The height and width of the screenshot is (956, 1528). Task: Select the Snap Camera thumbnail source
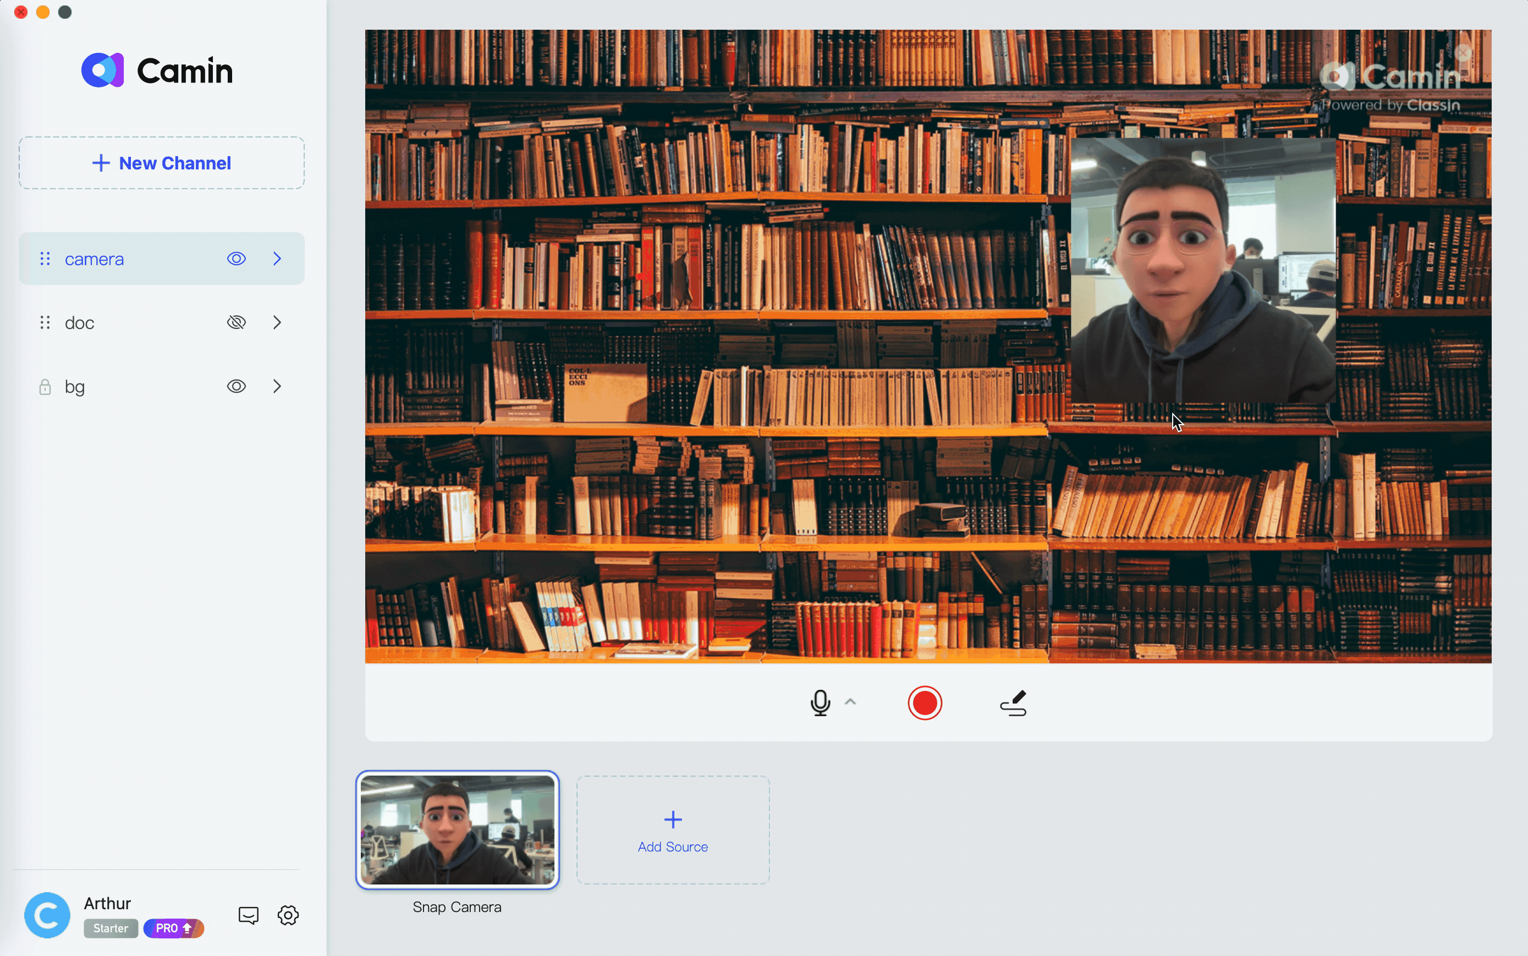click(x=458, y=829)
